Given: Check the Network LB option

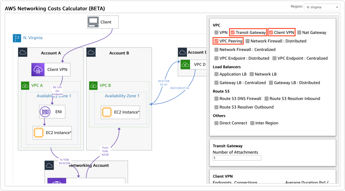Looking at the screenshot, I should [252, 74].
